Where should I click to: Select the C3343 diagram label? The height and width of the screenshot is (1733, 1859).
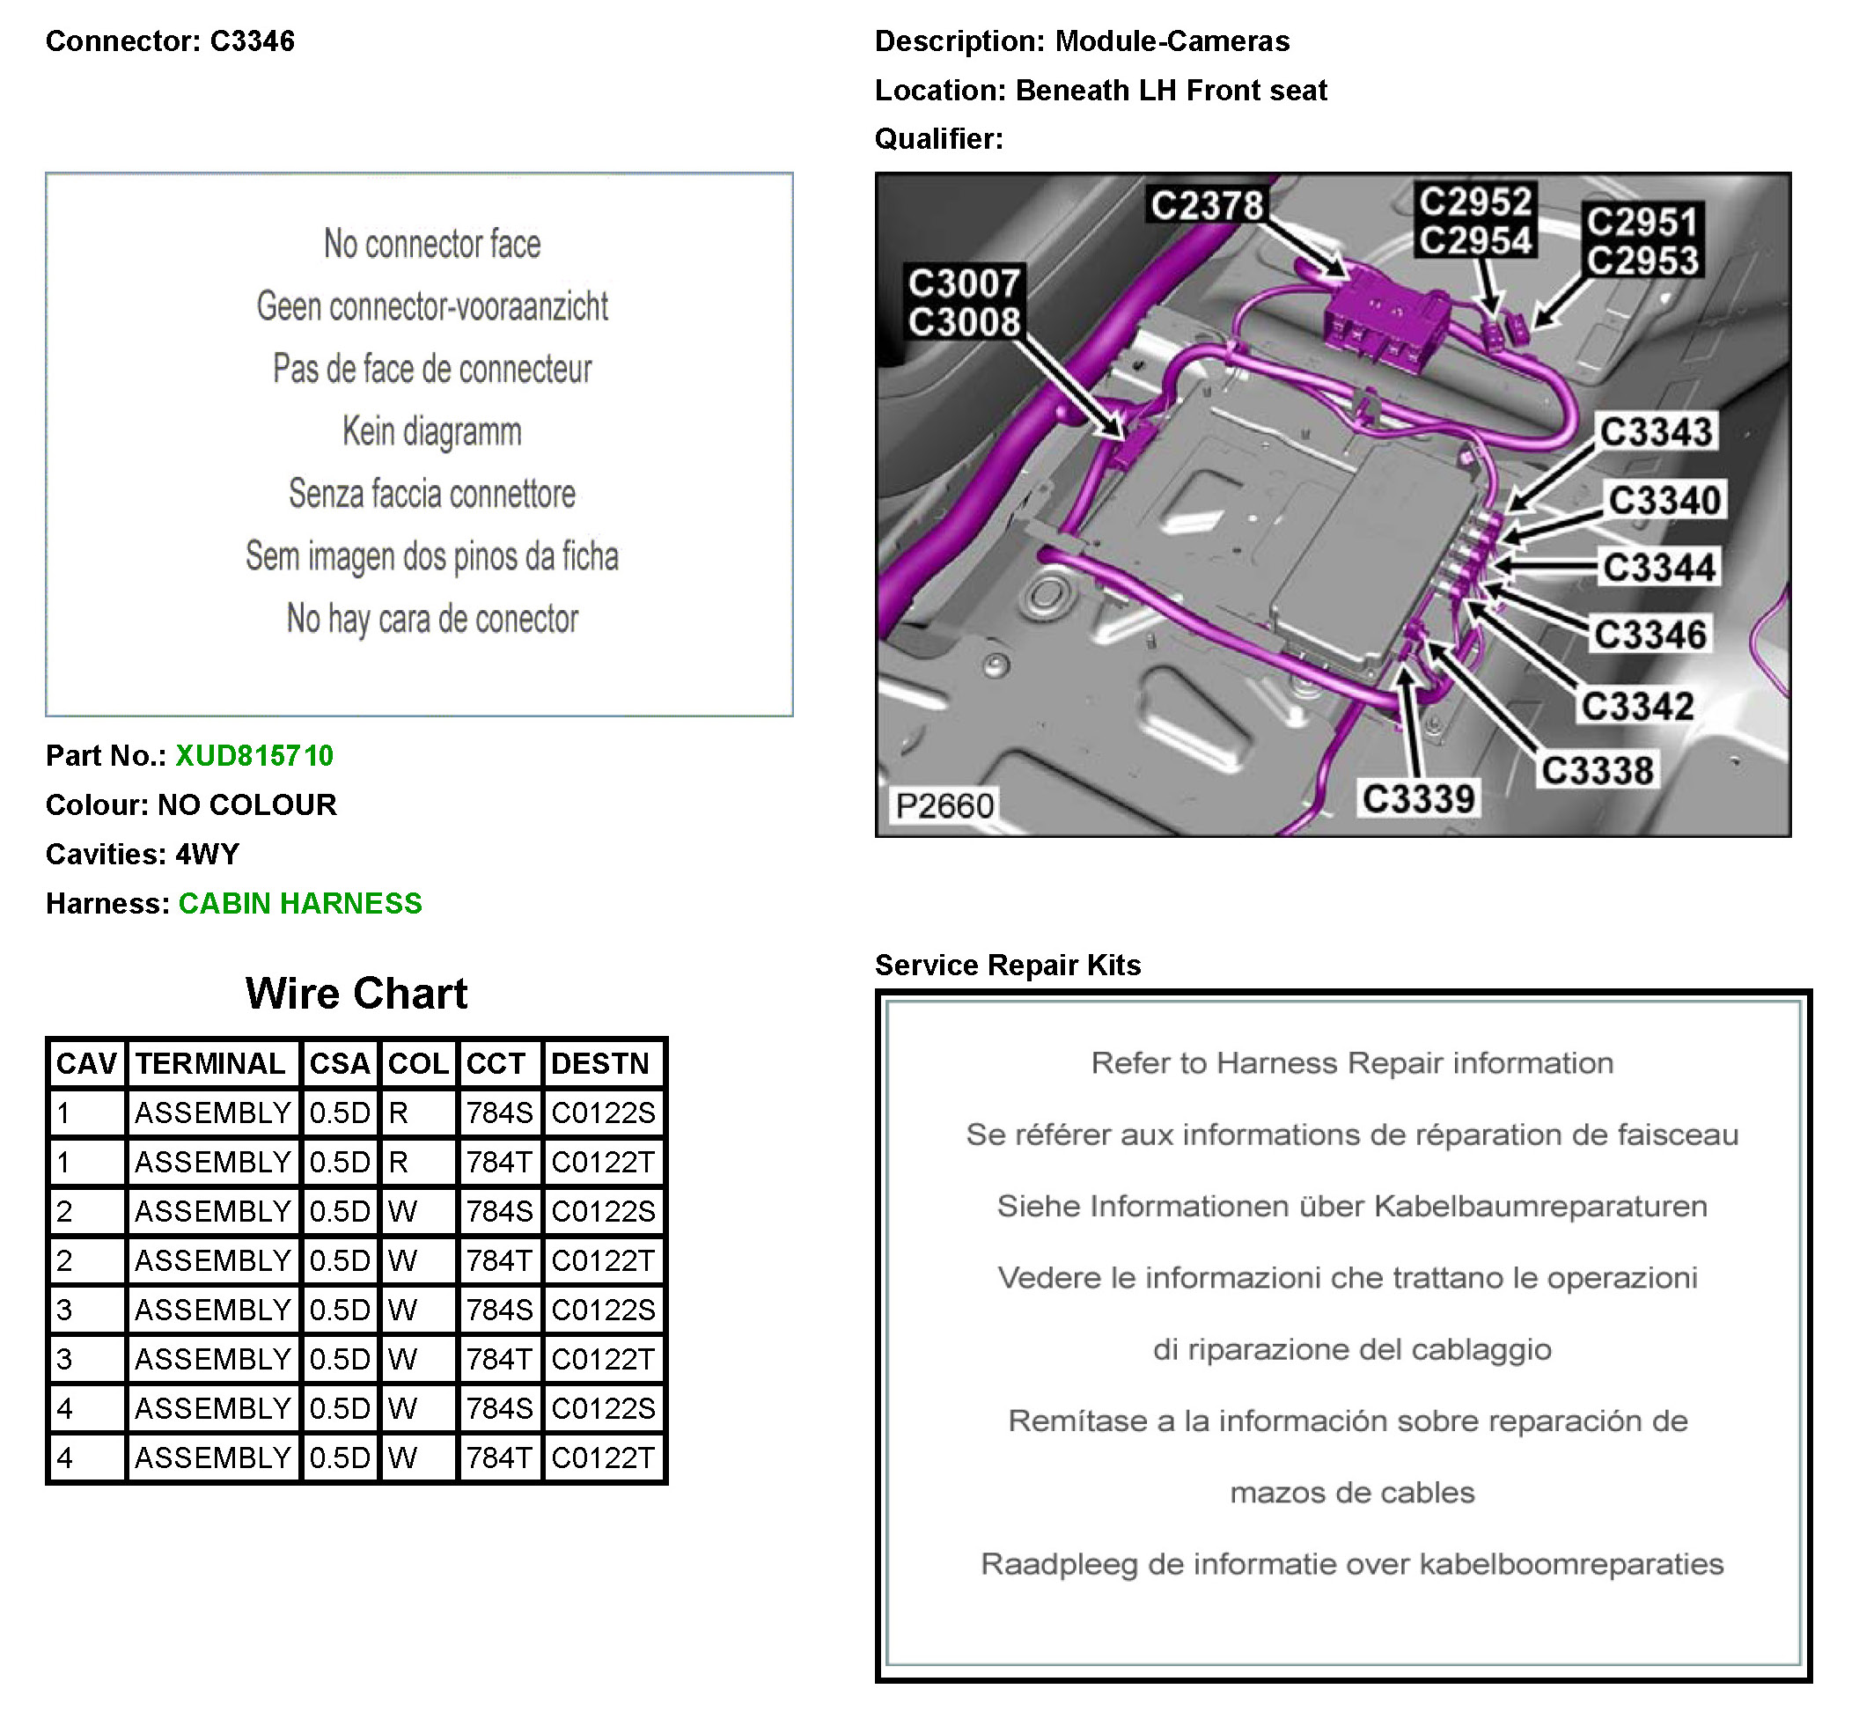click(x=1655, y=432)
